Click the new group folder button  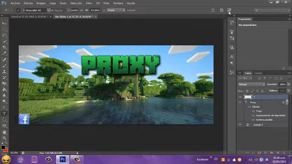tap(272, 153)
